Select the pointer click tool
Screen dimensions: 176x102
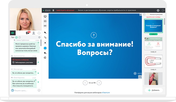pyautogui.click(x=45, y=37)
